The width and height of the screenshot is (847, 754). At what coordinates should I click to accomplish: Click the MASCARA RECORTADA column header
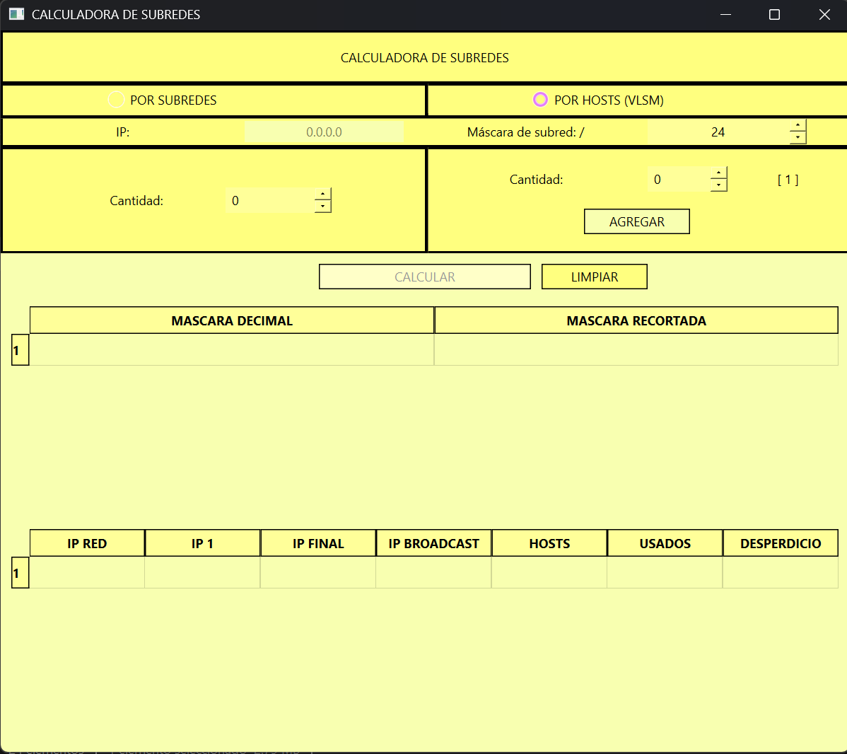[636, 320]
